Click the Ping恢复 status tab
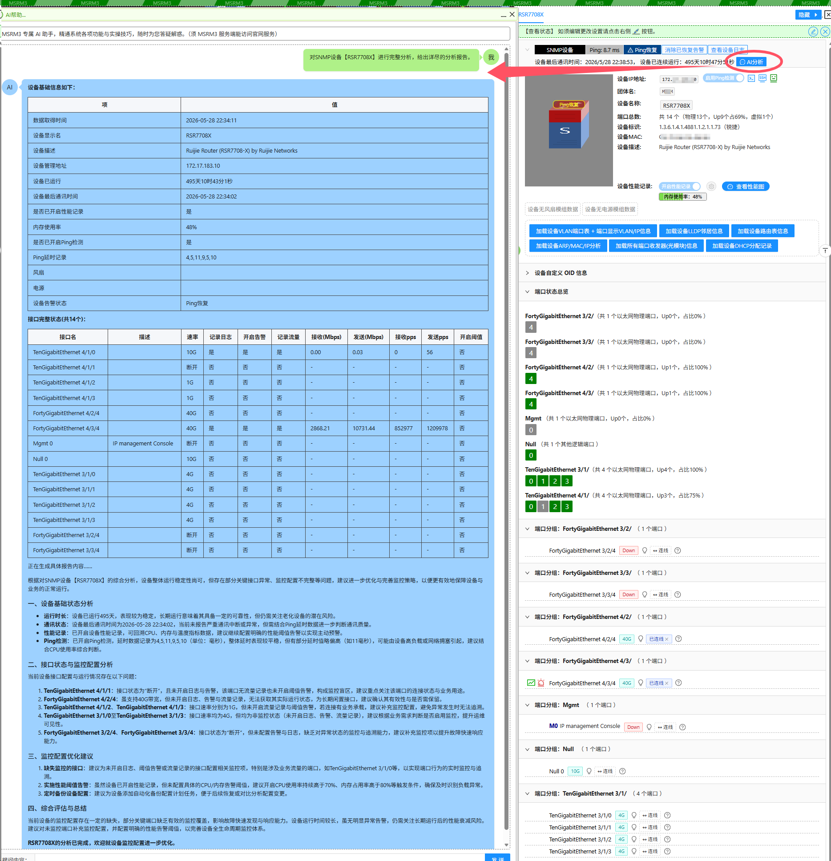 (x=642, y=50)
